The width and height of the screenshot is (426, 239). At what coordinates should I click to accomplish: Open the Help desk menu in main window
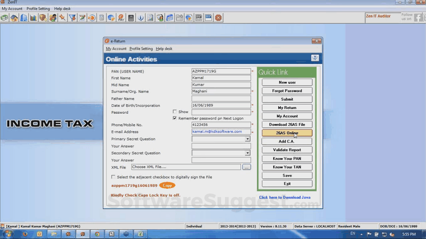click(62, 9)
